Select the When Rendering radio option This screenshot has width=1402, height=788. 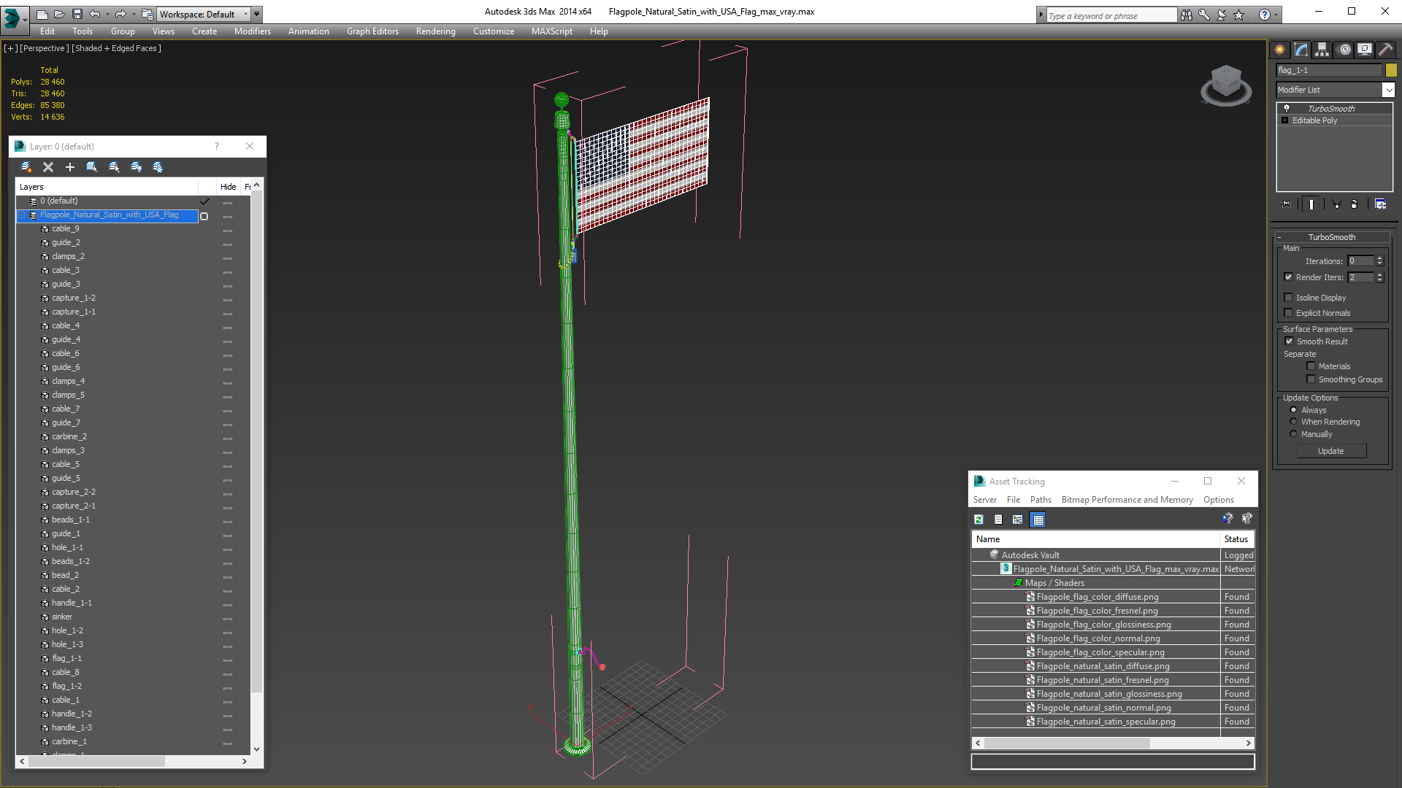click(1293, 422)
